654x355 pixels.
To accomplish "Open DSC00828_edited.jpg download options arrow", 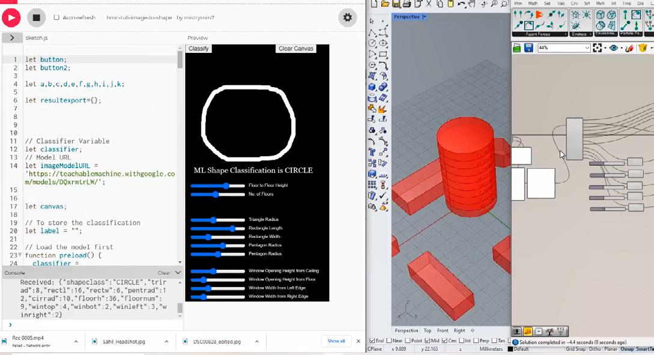I will (x=257, y=342).
